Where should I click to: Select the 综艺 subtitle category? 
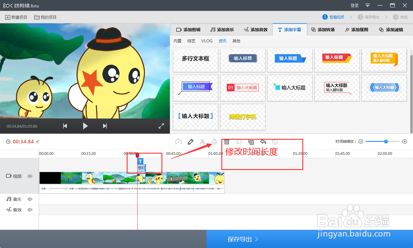coord(191,41)
